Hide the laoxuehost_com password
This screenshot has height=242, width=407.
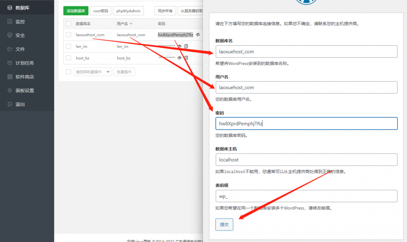[198, 35]
